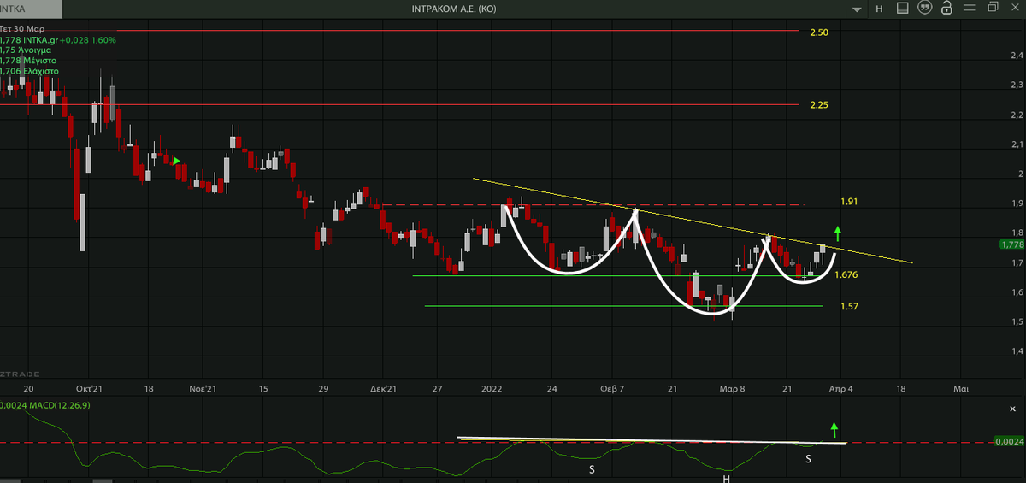This screenshot has height=483, width=1026.
Task: Click the Φεβ 7 time axis label
Action: 612,387
